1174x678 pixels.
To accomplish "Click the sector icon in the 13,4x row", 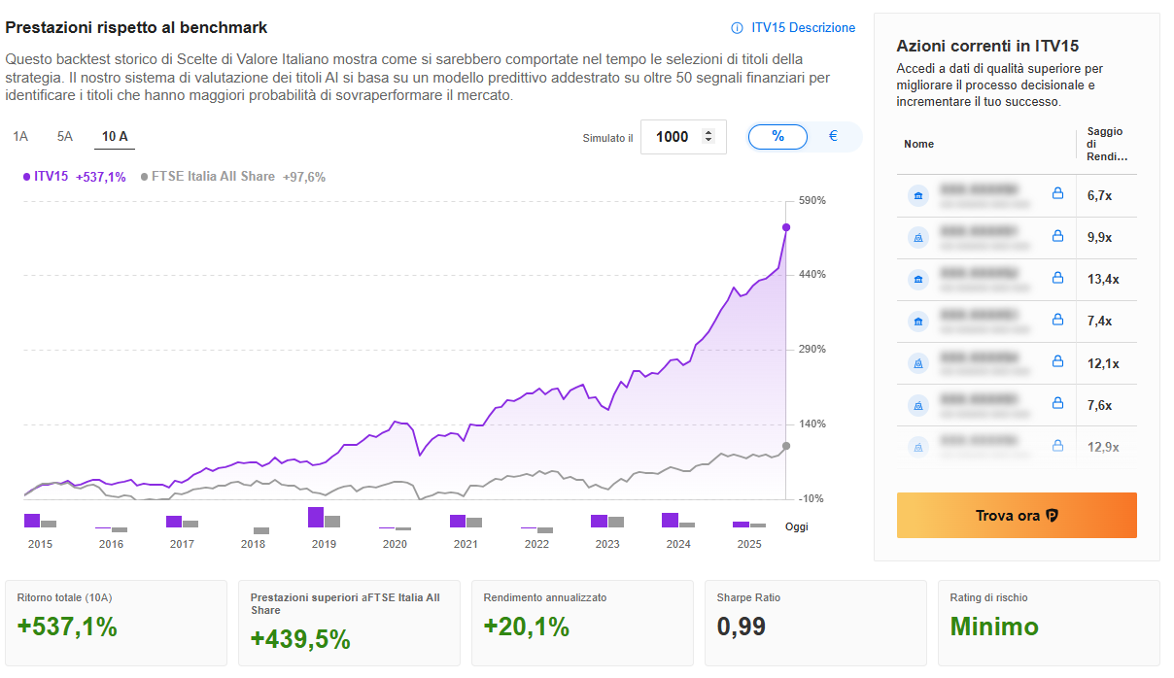I will pyautogui.click(x=917, y=279).
